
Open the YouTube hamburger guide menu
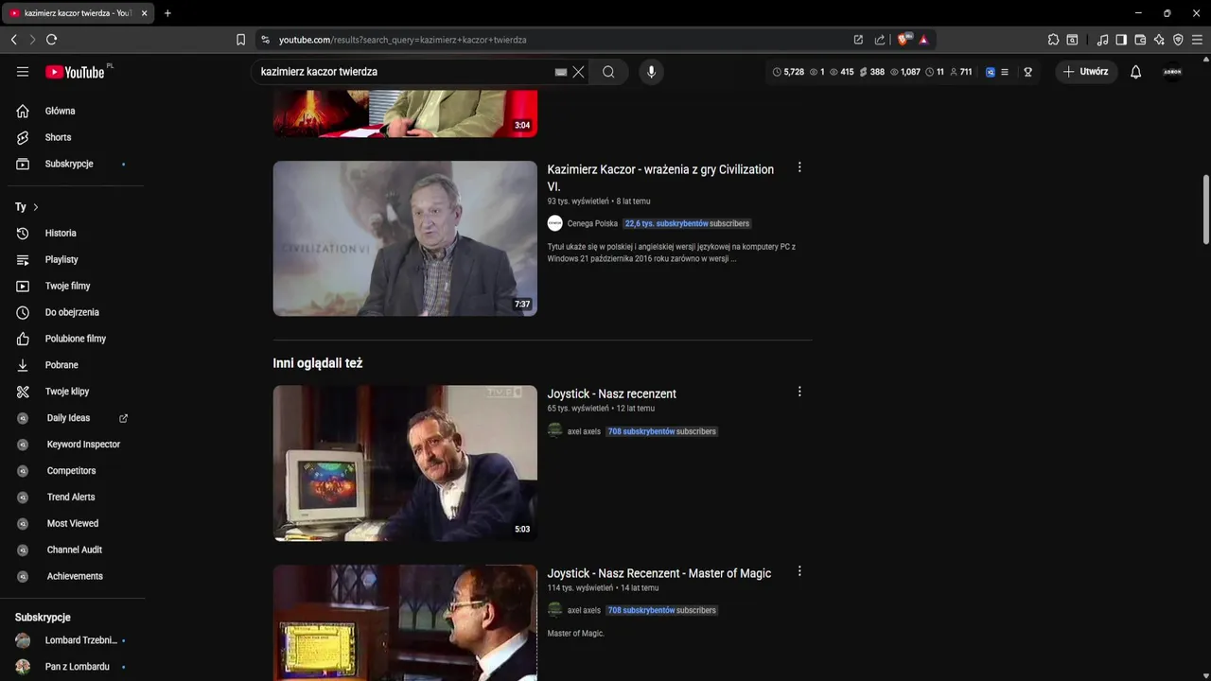click(23, 72)
